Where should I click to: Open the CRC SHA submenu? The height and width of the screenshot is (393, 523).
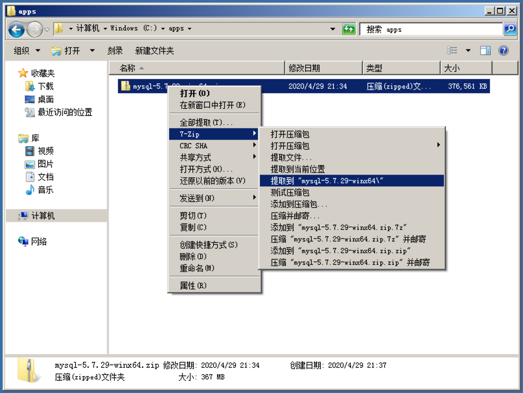(x=214, y=146)
